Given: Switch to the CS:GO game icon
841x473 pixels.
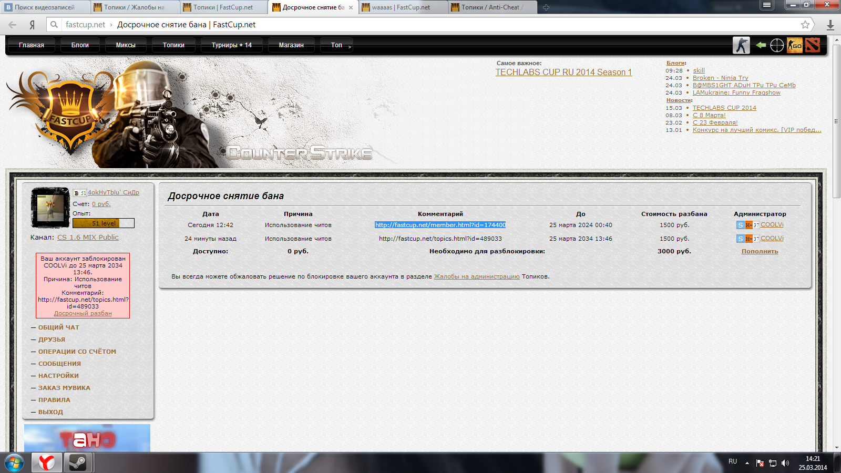Looking at the screenshot, I should pos(795,45).
